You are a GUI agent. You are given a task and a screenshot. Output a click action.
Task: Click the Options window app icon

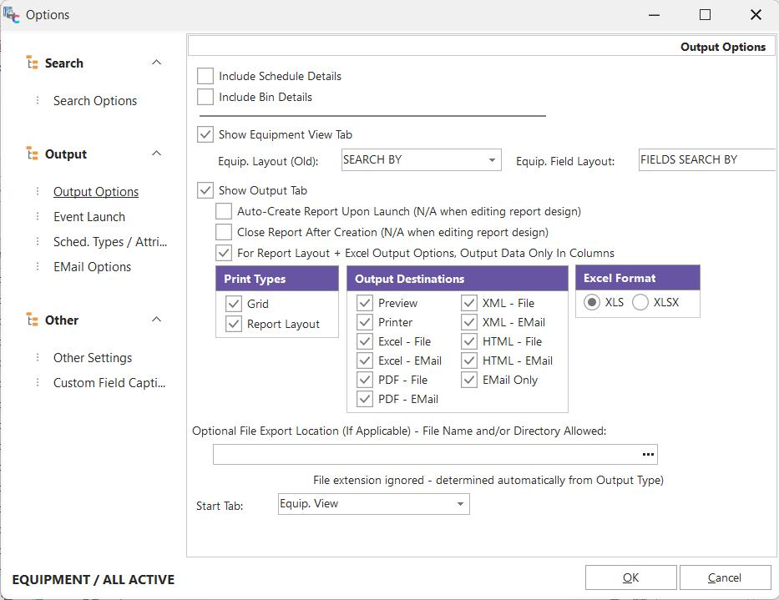(12, 14)
